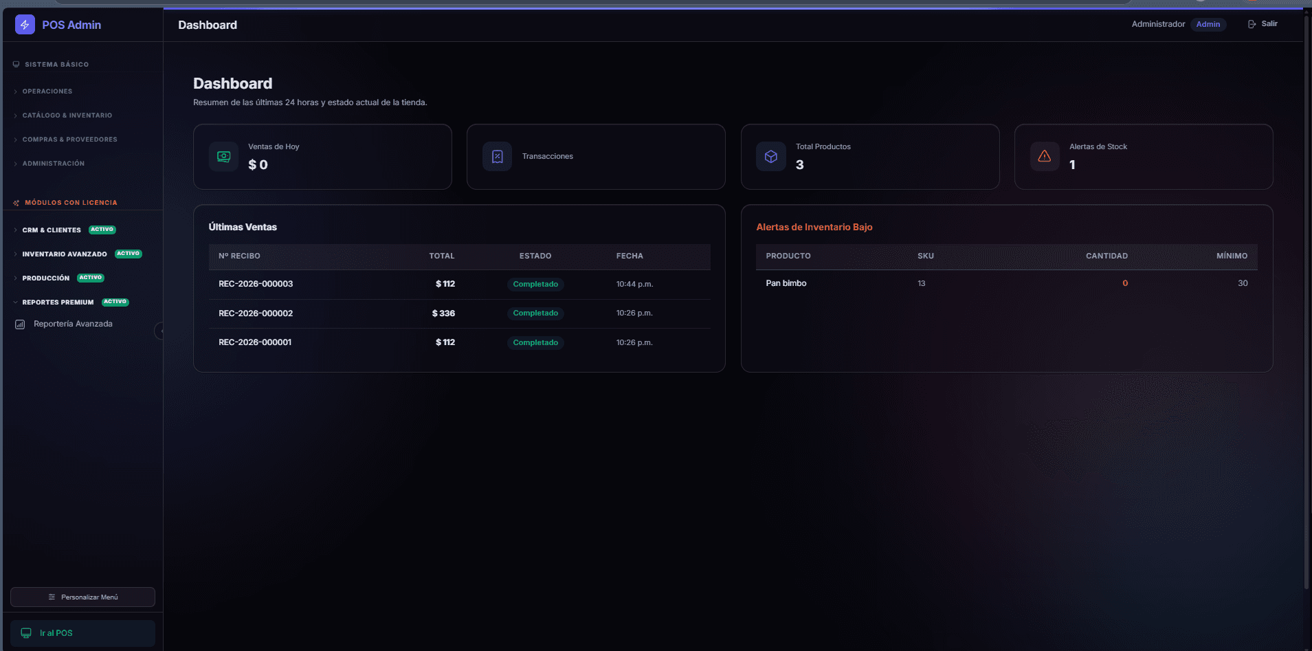Click the Total Productos box icon

point(771,157)
